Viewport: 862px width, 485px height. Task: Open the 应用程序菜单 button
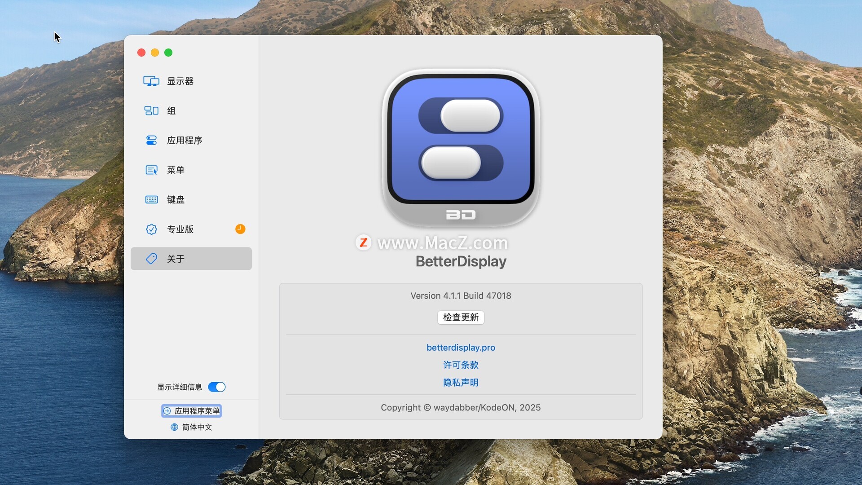(x=192, y=411)
